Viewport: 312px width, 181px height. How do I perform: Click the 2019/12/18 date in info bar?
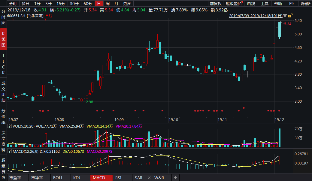tap(19, 10)
